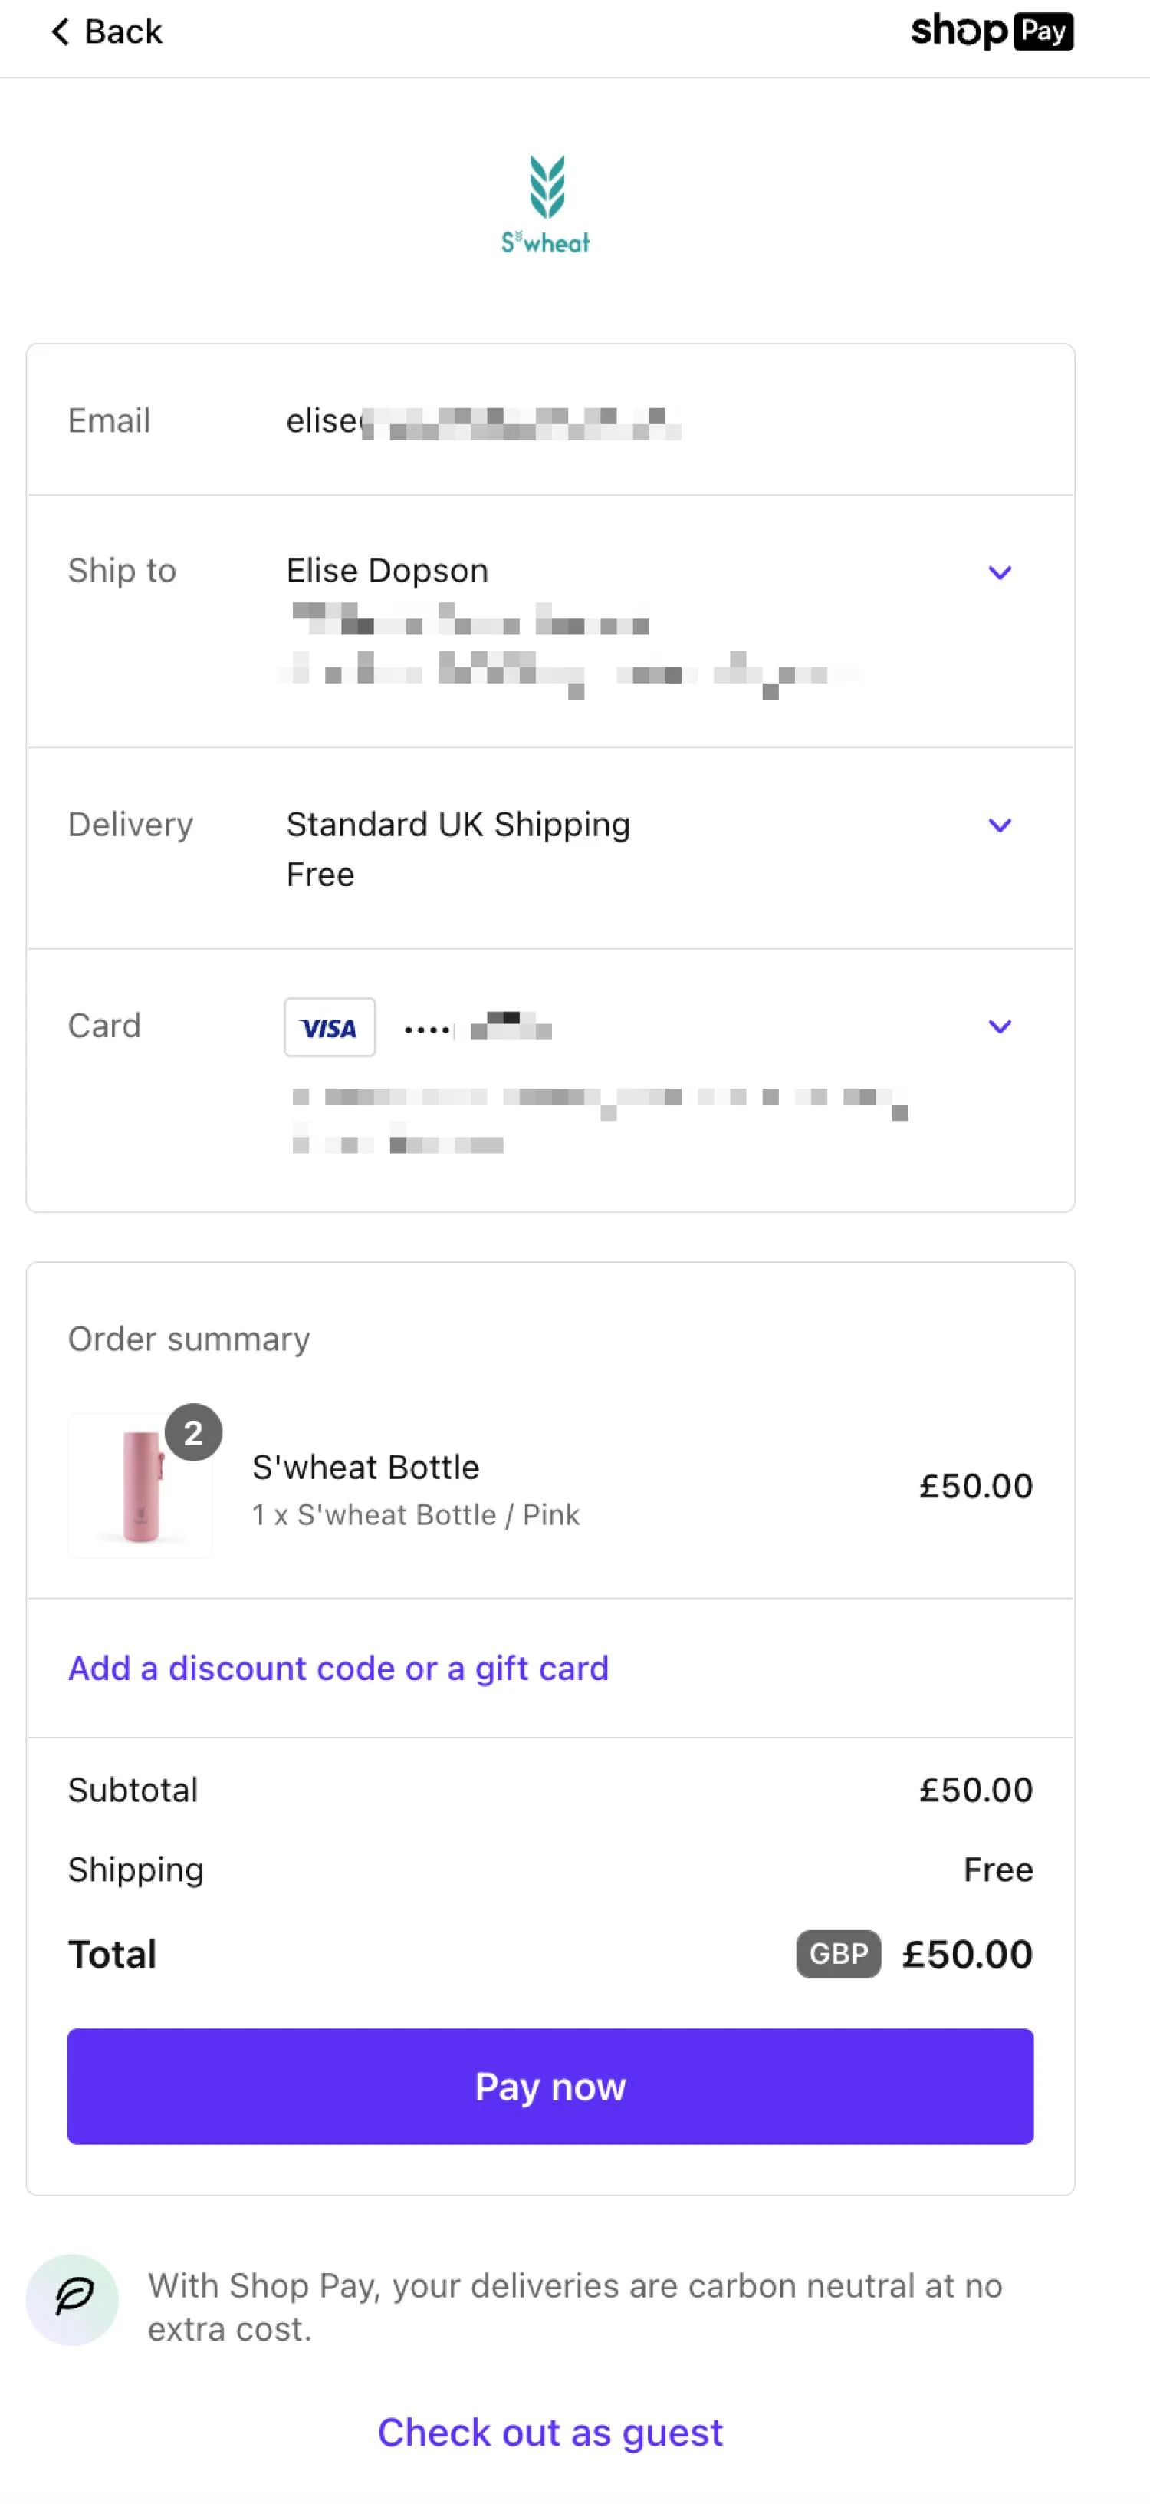Click the back chevron arrow
The height and width of the screenshot is (2504, 1150).
point(61,31)
